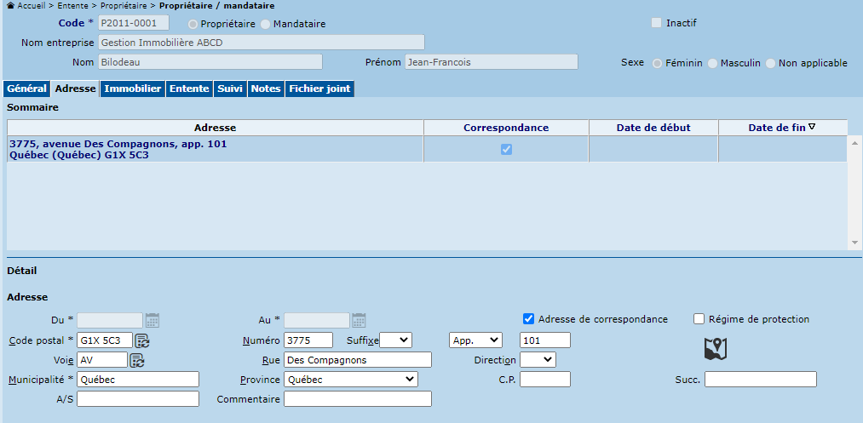Open the App. unit type dropdown
The height and width of the screenshot is (423, 863).
475,340
